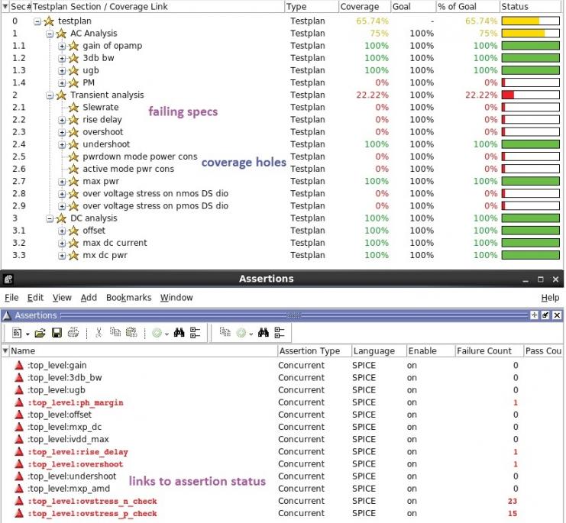Open the Add menu
The height and width of the screenshot is (523, 566).
pyautogui.click(x=89, y=298)
